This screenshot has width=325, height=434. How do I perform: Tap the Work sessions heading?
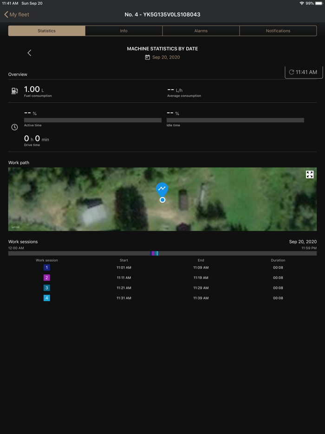[x=23, y=242]
